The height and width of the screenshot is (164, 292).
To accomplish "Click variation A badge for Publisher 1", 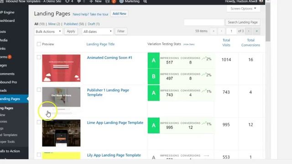I will pyautogui.click(x=154, y=93).
